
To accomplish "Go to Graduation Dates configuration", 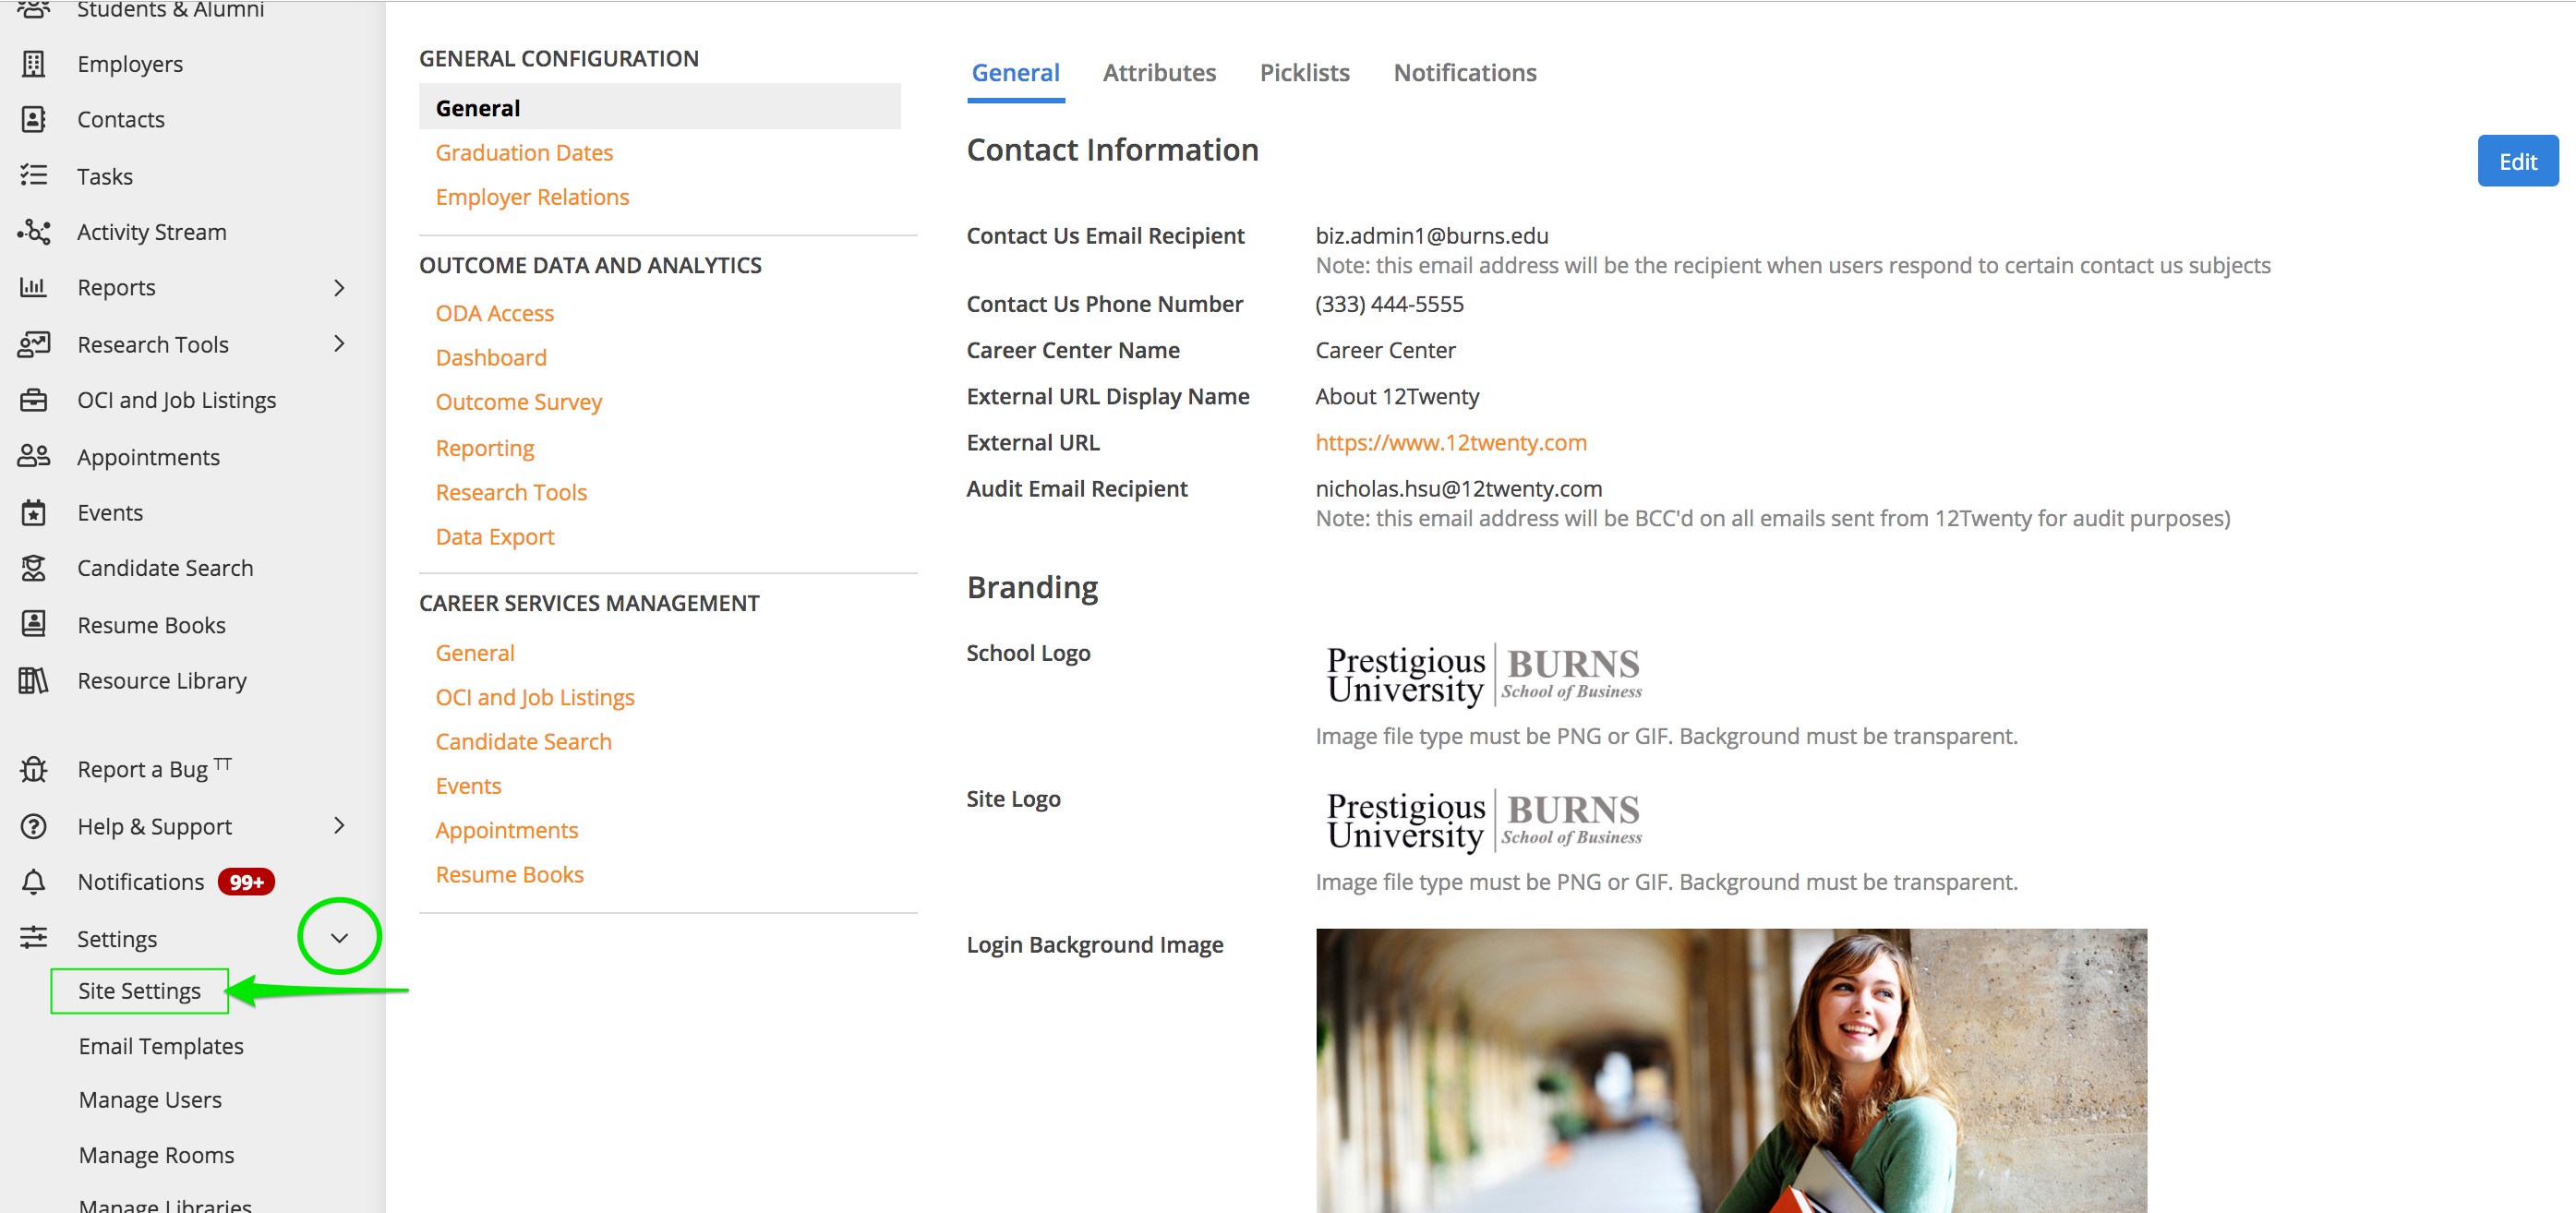I will [x=524, y=153].
